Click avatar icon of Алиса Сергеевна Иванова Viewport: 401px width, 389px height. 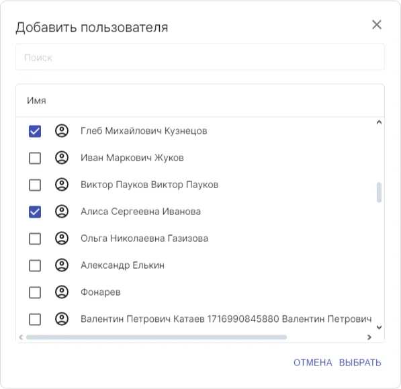pyautogui.click(x=62, y=211)
